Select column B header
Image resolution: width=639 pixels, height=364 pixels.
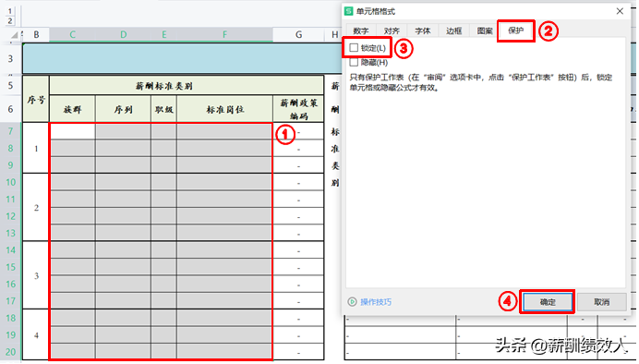click(x=36, y=35)
